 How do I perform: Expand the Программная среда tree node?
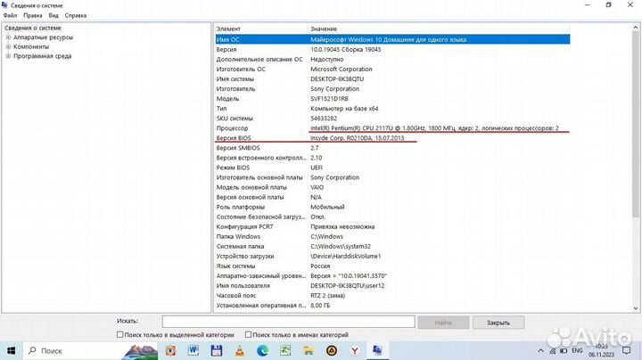pyautogui.click(x=8, y=56)
